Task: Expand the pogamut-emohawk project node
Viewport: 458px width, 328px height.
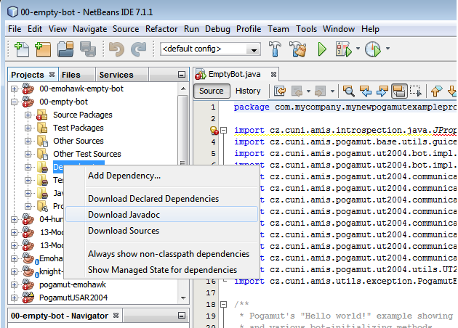Action: click(x=14, y=284)
